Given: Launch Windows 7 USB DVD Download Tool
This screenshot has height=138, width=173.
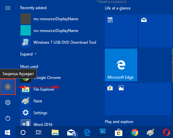Looking at the screenshot, I should [x=58, y=42].
